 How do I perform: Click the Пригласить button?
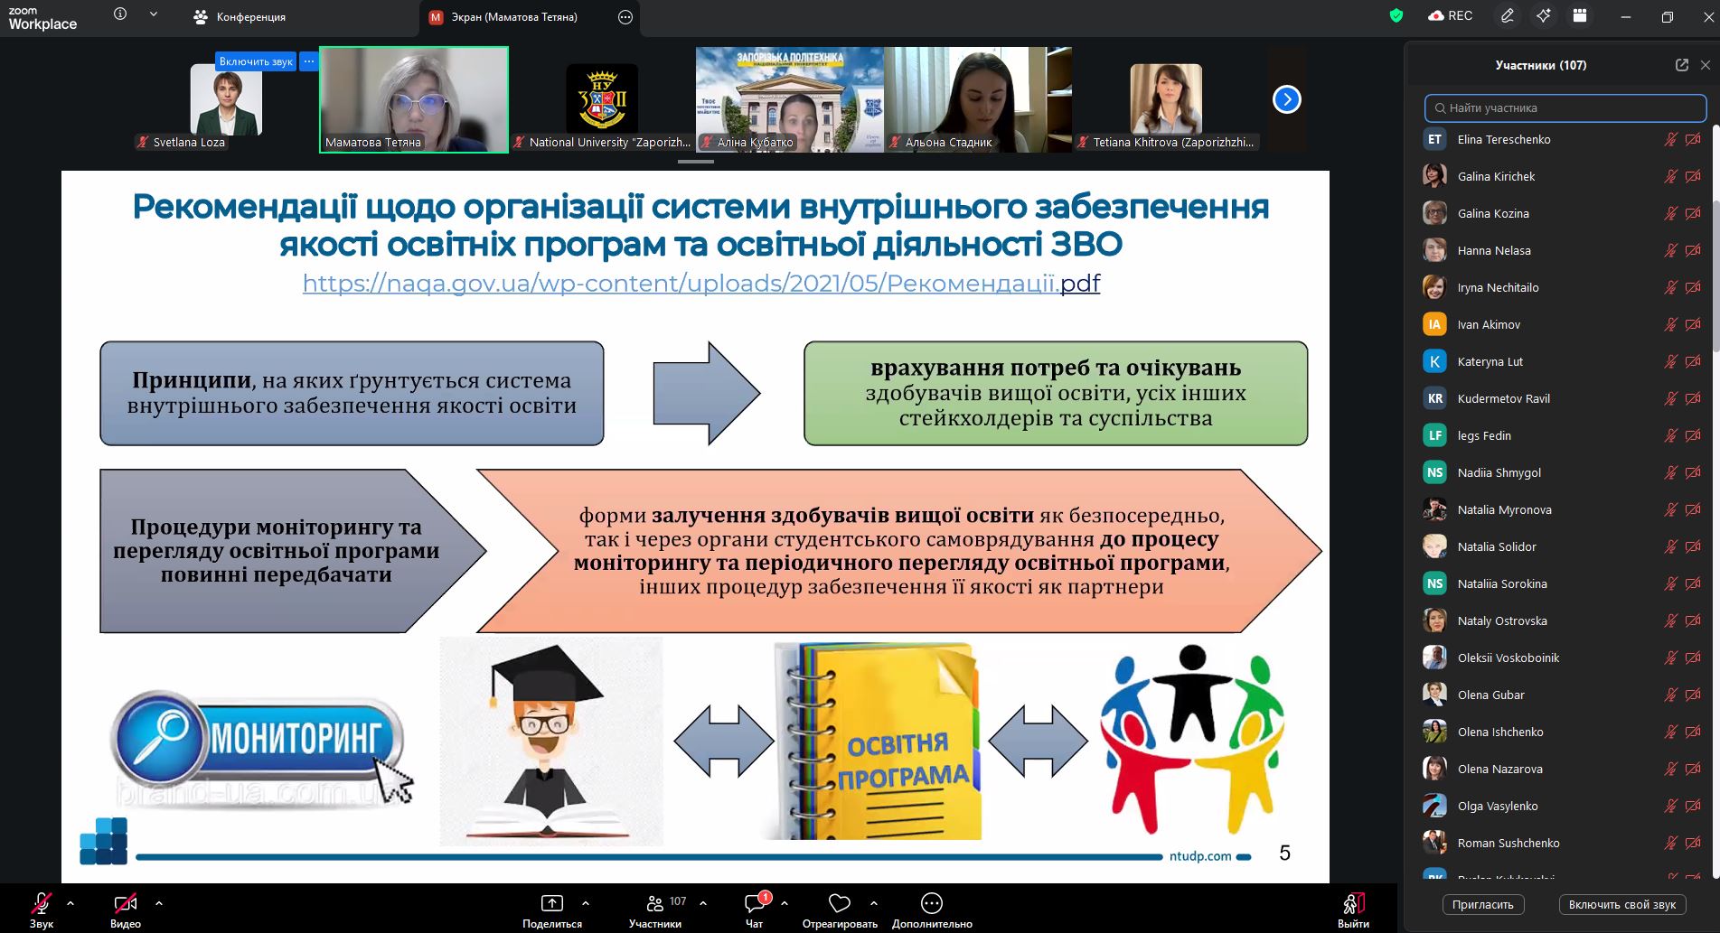pos(1482,904)
